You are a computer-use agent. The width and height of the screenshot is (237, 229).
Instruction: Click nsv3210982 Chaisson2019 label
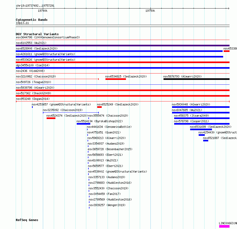click(x=36, y=76)
